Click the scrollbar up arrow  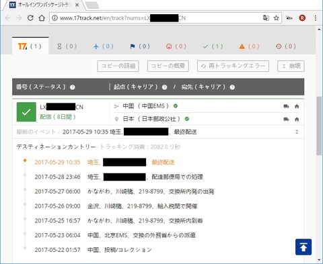point(319,30)
